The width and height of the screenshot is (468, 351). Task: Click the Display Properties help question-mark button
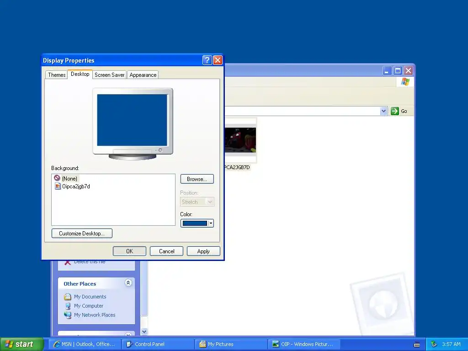pos(207,60)
